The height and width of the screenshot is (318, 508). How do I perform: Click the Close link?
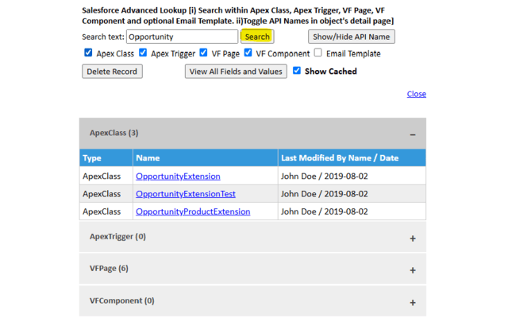click(417, 94)
